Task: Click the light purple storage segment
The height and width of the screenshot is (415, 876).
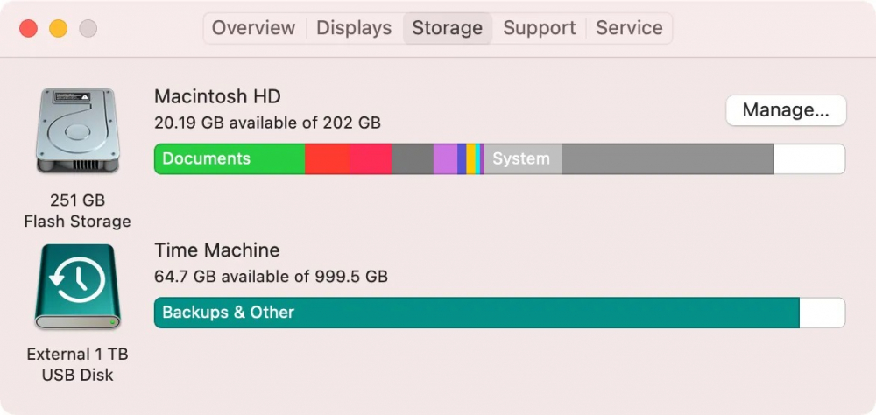Action: tap(445, 159)
